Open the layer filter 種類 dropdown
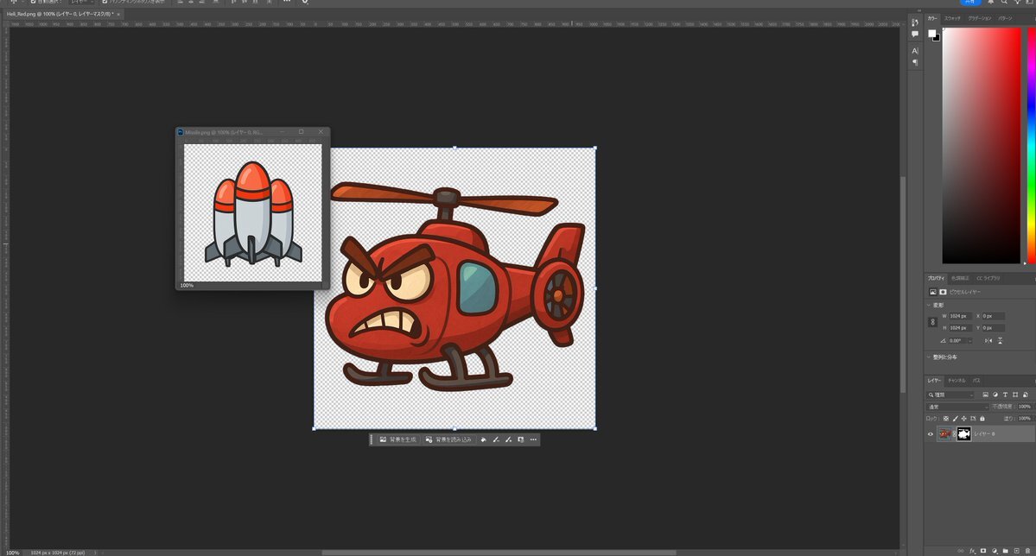This screenshot has height=556, width=1036. click(950, 395)
